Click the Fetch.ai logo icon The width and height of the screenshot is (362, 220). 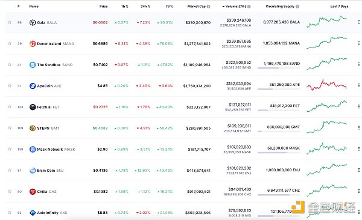tap(33, 107)
